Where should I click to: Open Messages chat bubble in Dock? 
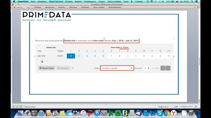[69, 113]
